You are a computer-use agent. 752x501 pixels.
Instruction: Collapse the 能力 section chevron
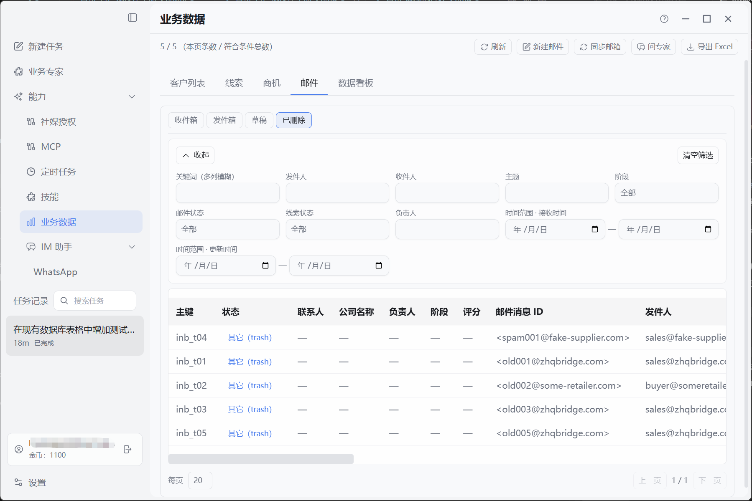(132, 96)
